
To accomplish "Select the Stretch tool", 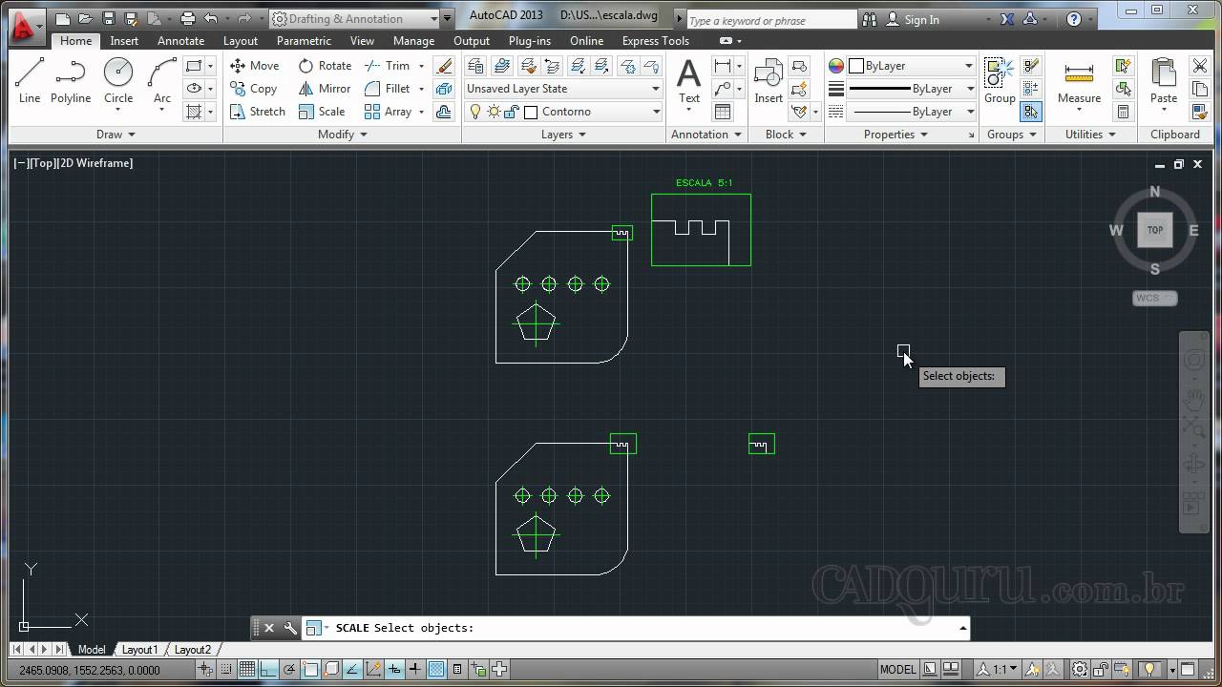I will coord(258,112).
